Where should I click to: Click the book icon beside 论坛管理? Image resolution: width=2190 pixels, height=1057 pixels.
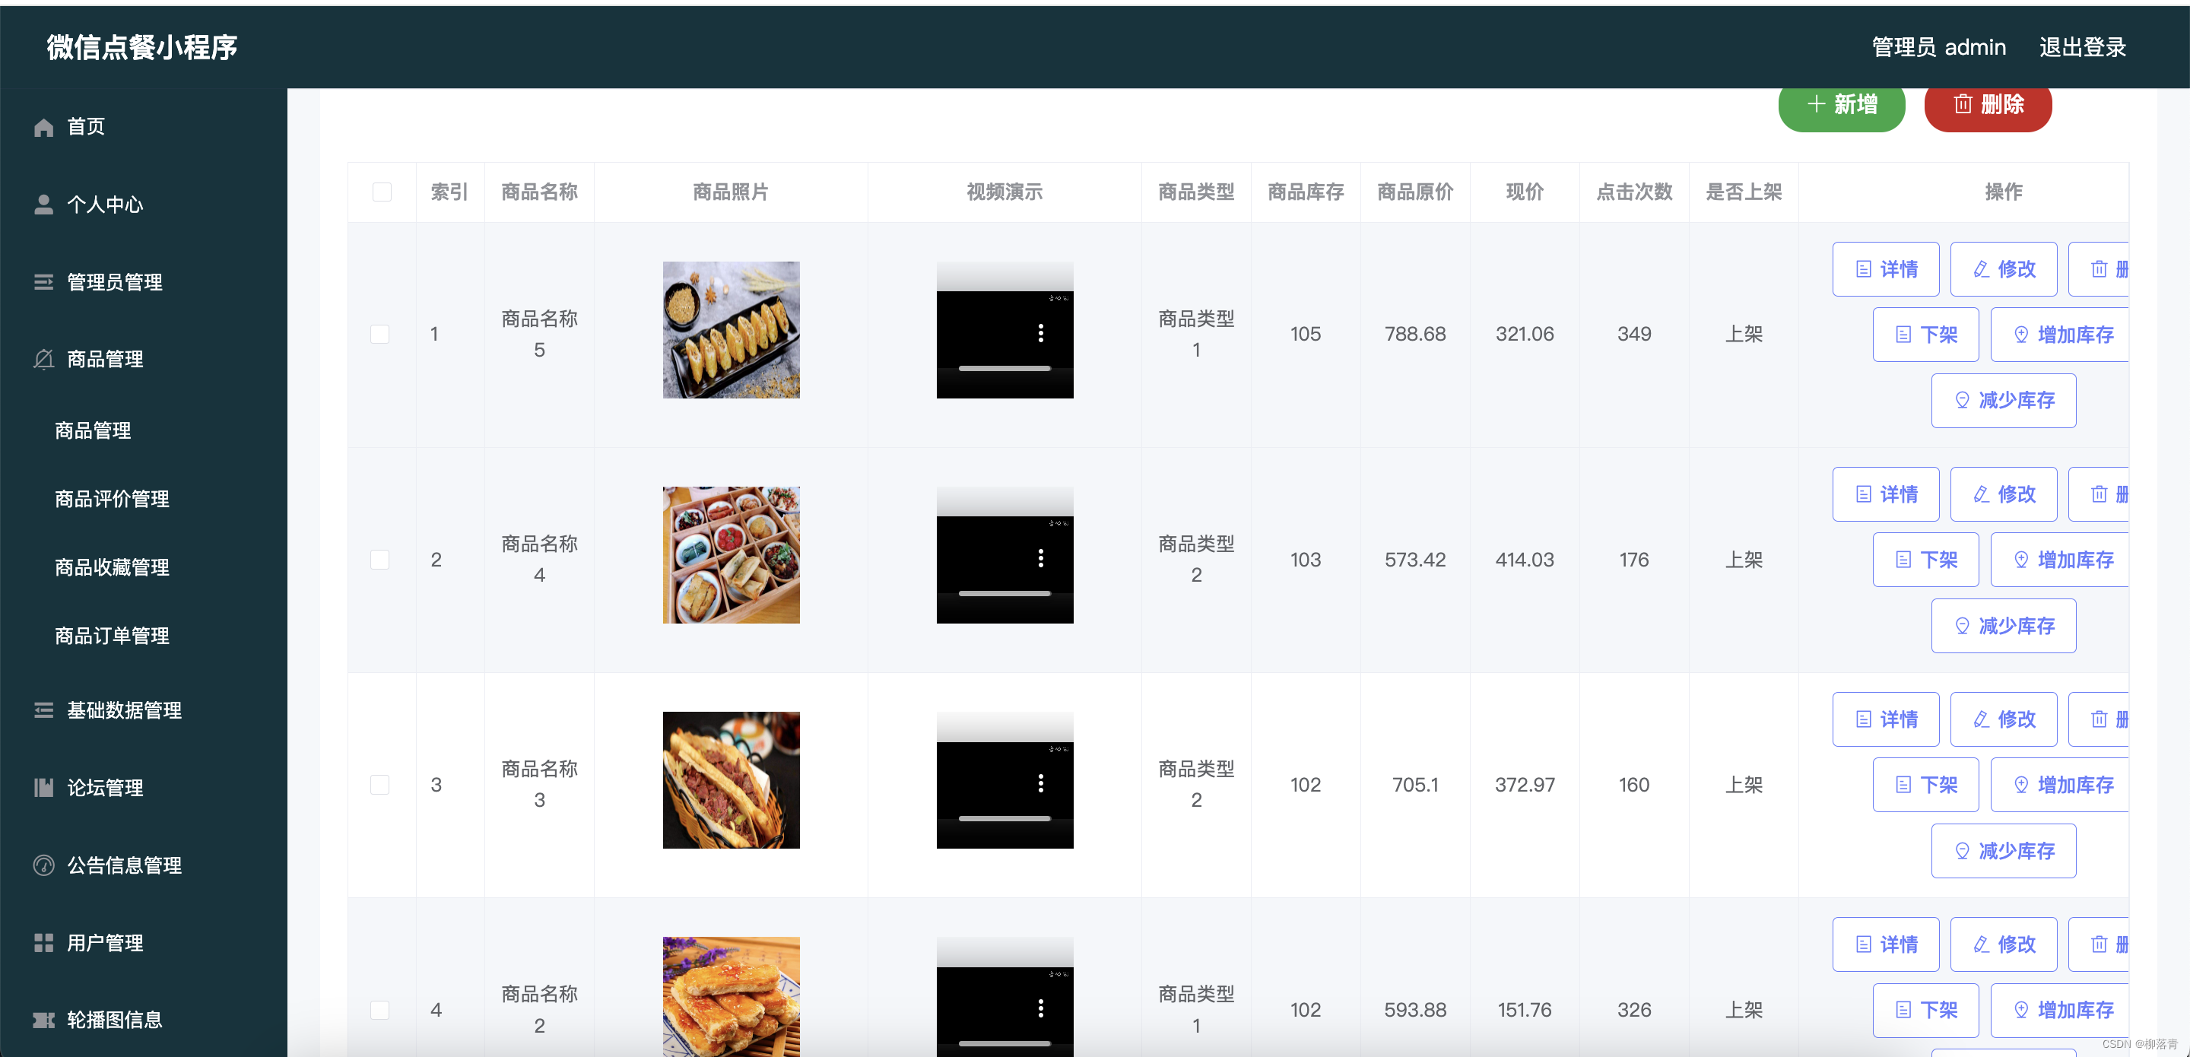click(43, 788)
